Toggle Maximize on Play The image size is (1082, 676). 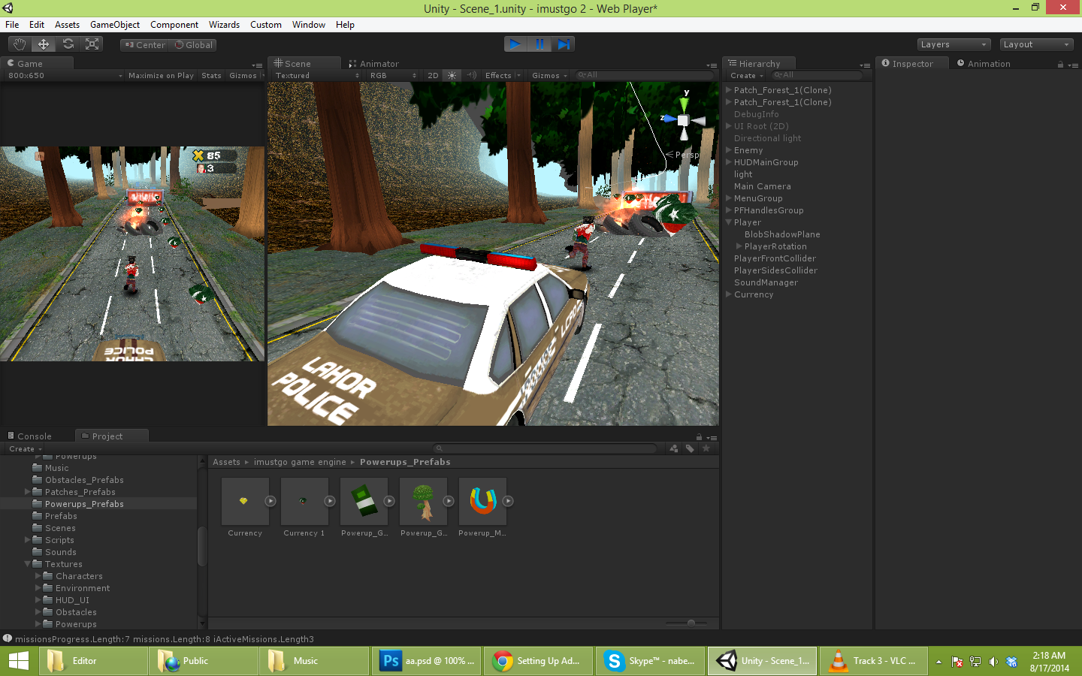click(x=161, y=76)
